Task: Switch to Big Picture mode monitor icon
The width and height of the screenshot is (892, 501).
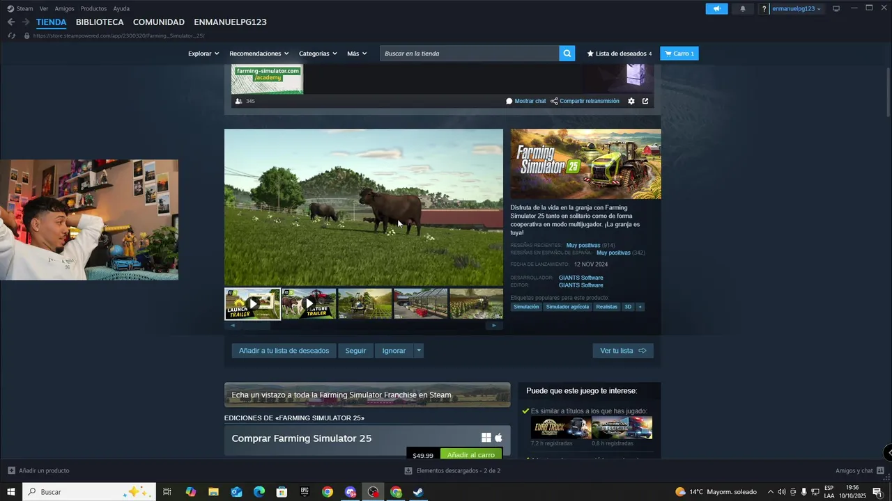Action: pos(836,9)
